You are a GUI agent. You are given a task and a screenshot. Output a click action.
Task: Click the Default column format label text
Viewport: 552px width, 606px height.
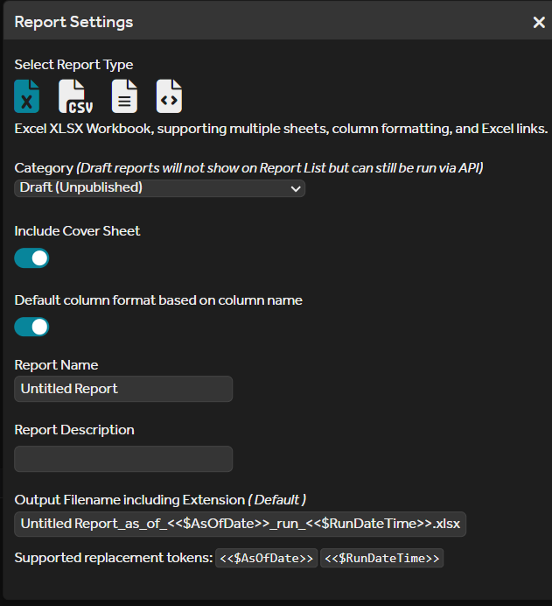coord(158,300)
